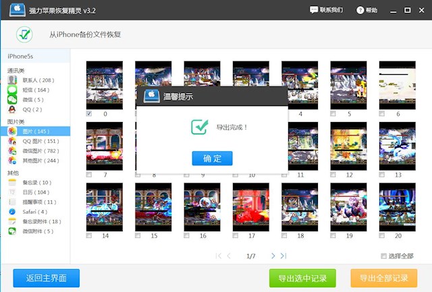Select image thumbnail 20
This screenshot has height=292, width=432.
pyautogui.click(x=398, y=207)
